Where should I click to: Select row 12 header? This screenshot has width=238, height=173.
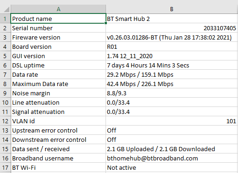pos(5,121)
